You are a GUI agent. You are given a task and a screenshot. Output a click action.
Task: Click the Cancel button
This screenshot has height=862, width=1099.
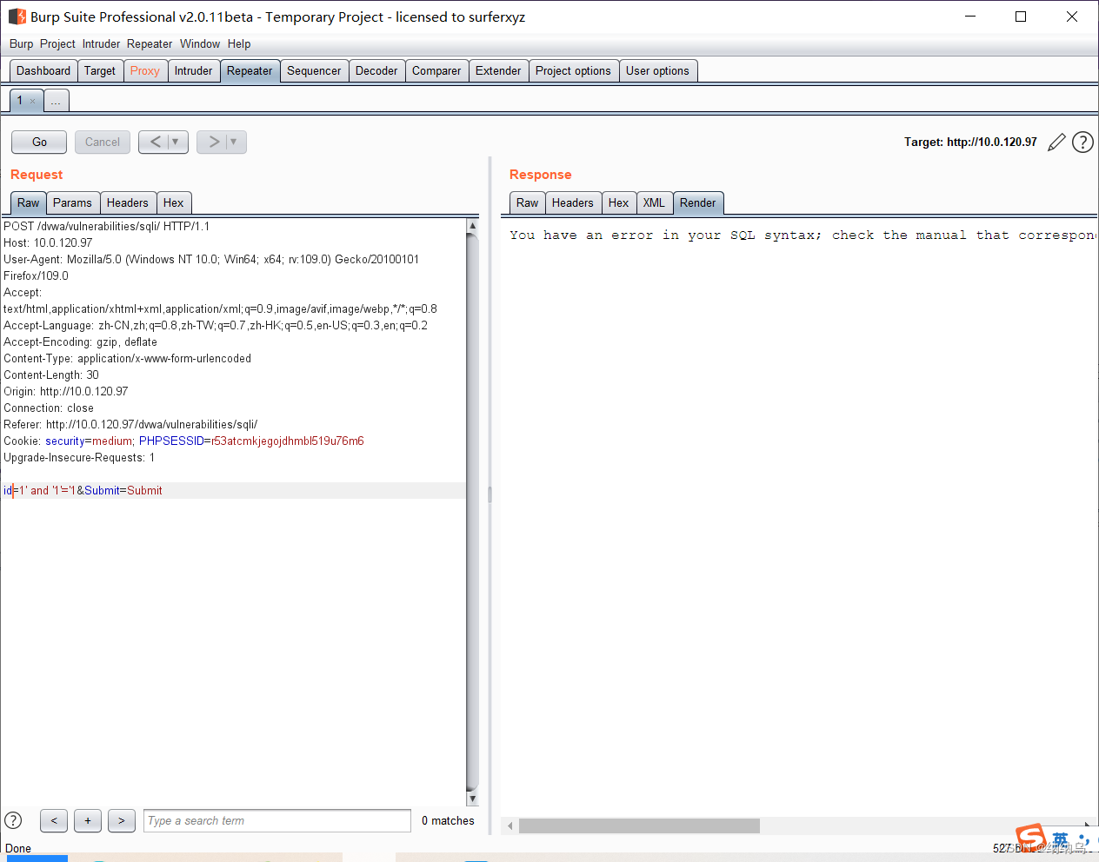(x=103, y=142)
